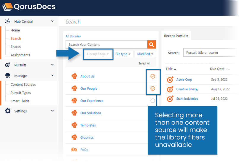Image resolution: width=239 pixels, height=162 pixels.
Task: Click the QorusDocs logo icon
Action: coord(7,7)
